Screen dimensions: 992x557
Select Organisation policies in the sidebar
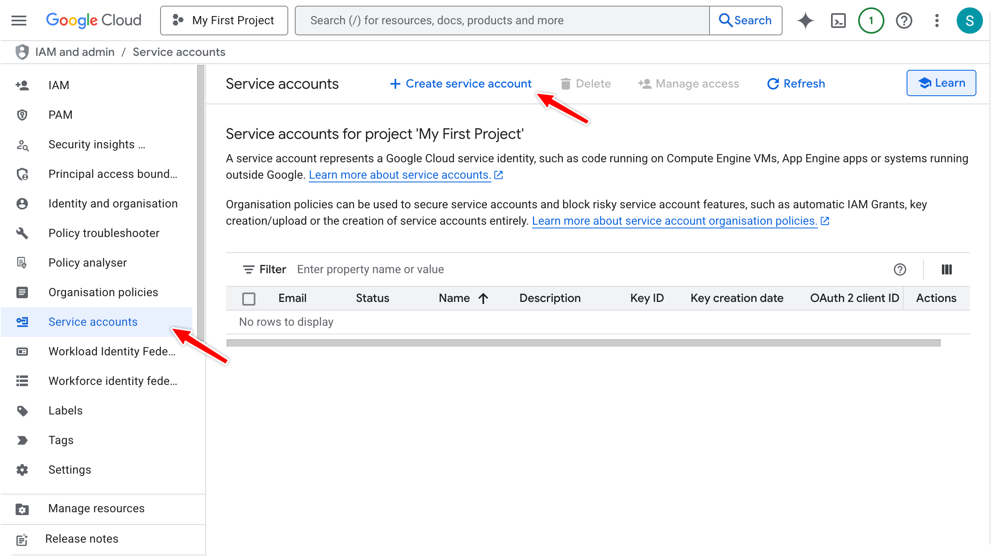103,292
